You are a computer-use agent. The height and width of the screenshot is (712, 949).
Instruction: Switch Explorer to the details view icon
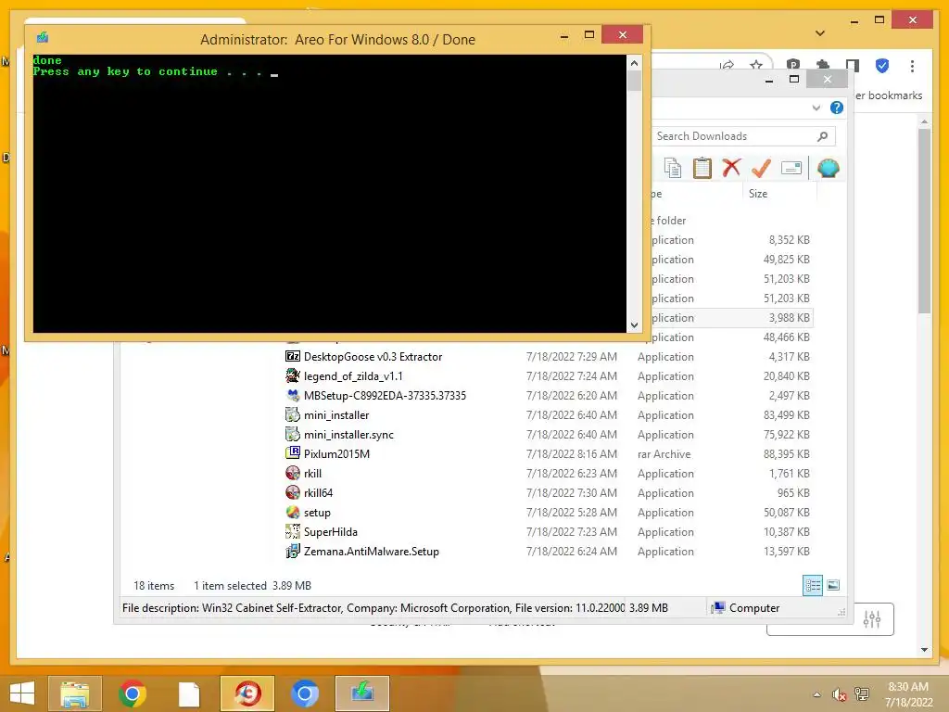[x=812, y=585]
